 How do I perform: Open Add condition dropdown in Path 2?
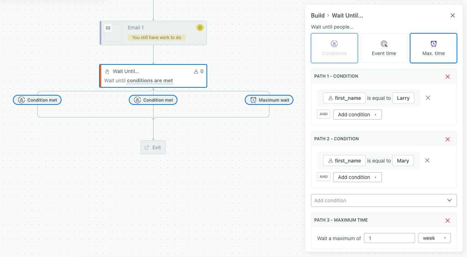[x=357, y=177]
